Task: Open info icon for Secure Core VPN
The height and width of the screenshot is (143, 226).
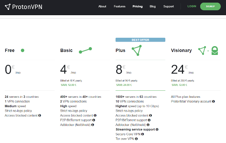Action: click(x=143, y=134)
